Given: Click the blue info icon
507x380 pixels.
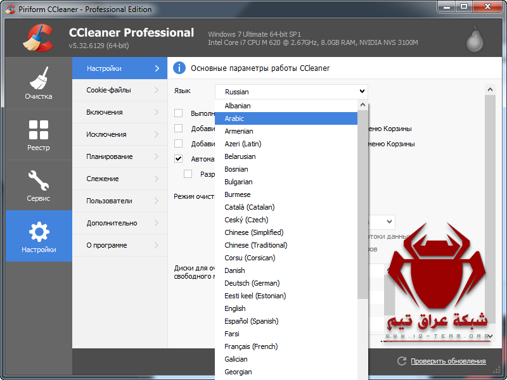Looking at the screenshot, I should (179, 68).
